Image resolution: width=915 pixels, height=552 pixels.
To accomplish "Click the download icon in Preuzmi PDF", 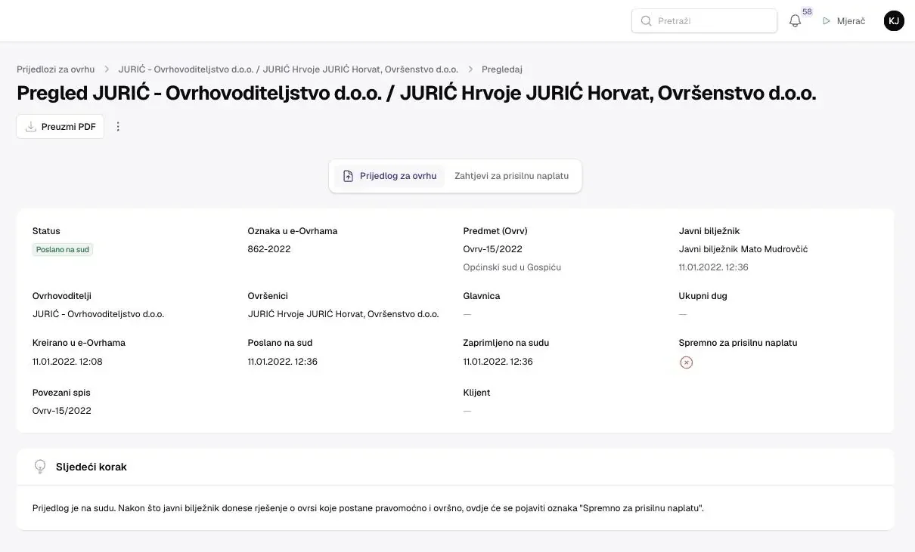I will point(31,127).
